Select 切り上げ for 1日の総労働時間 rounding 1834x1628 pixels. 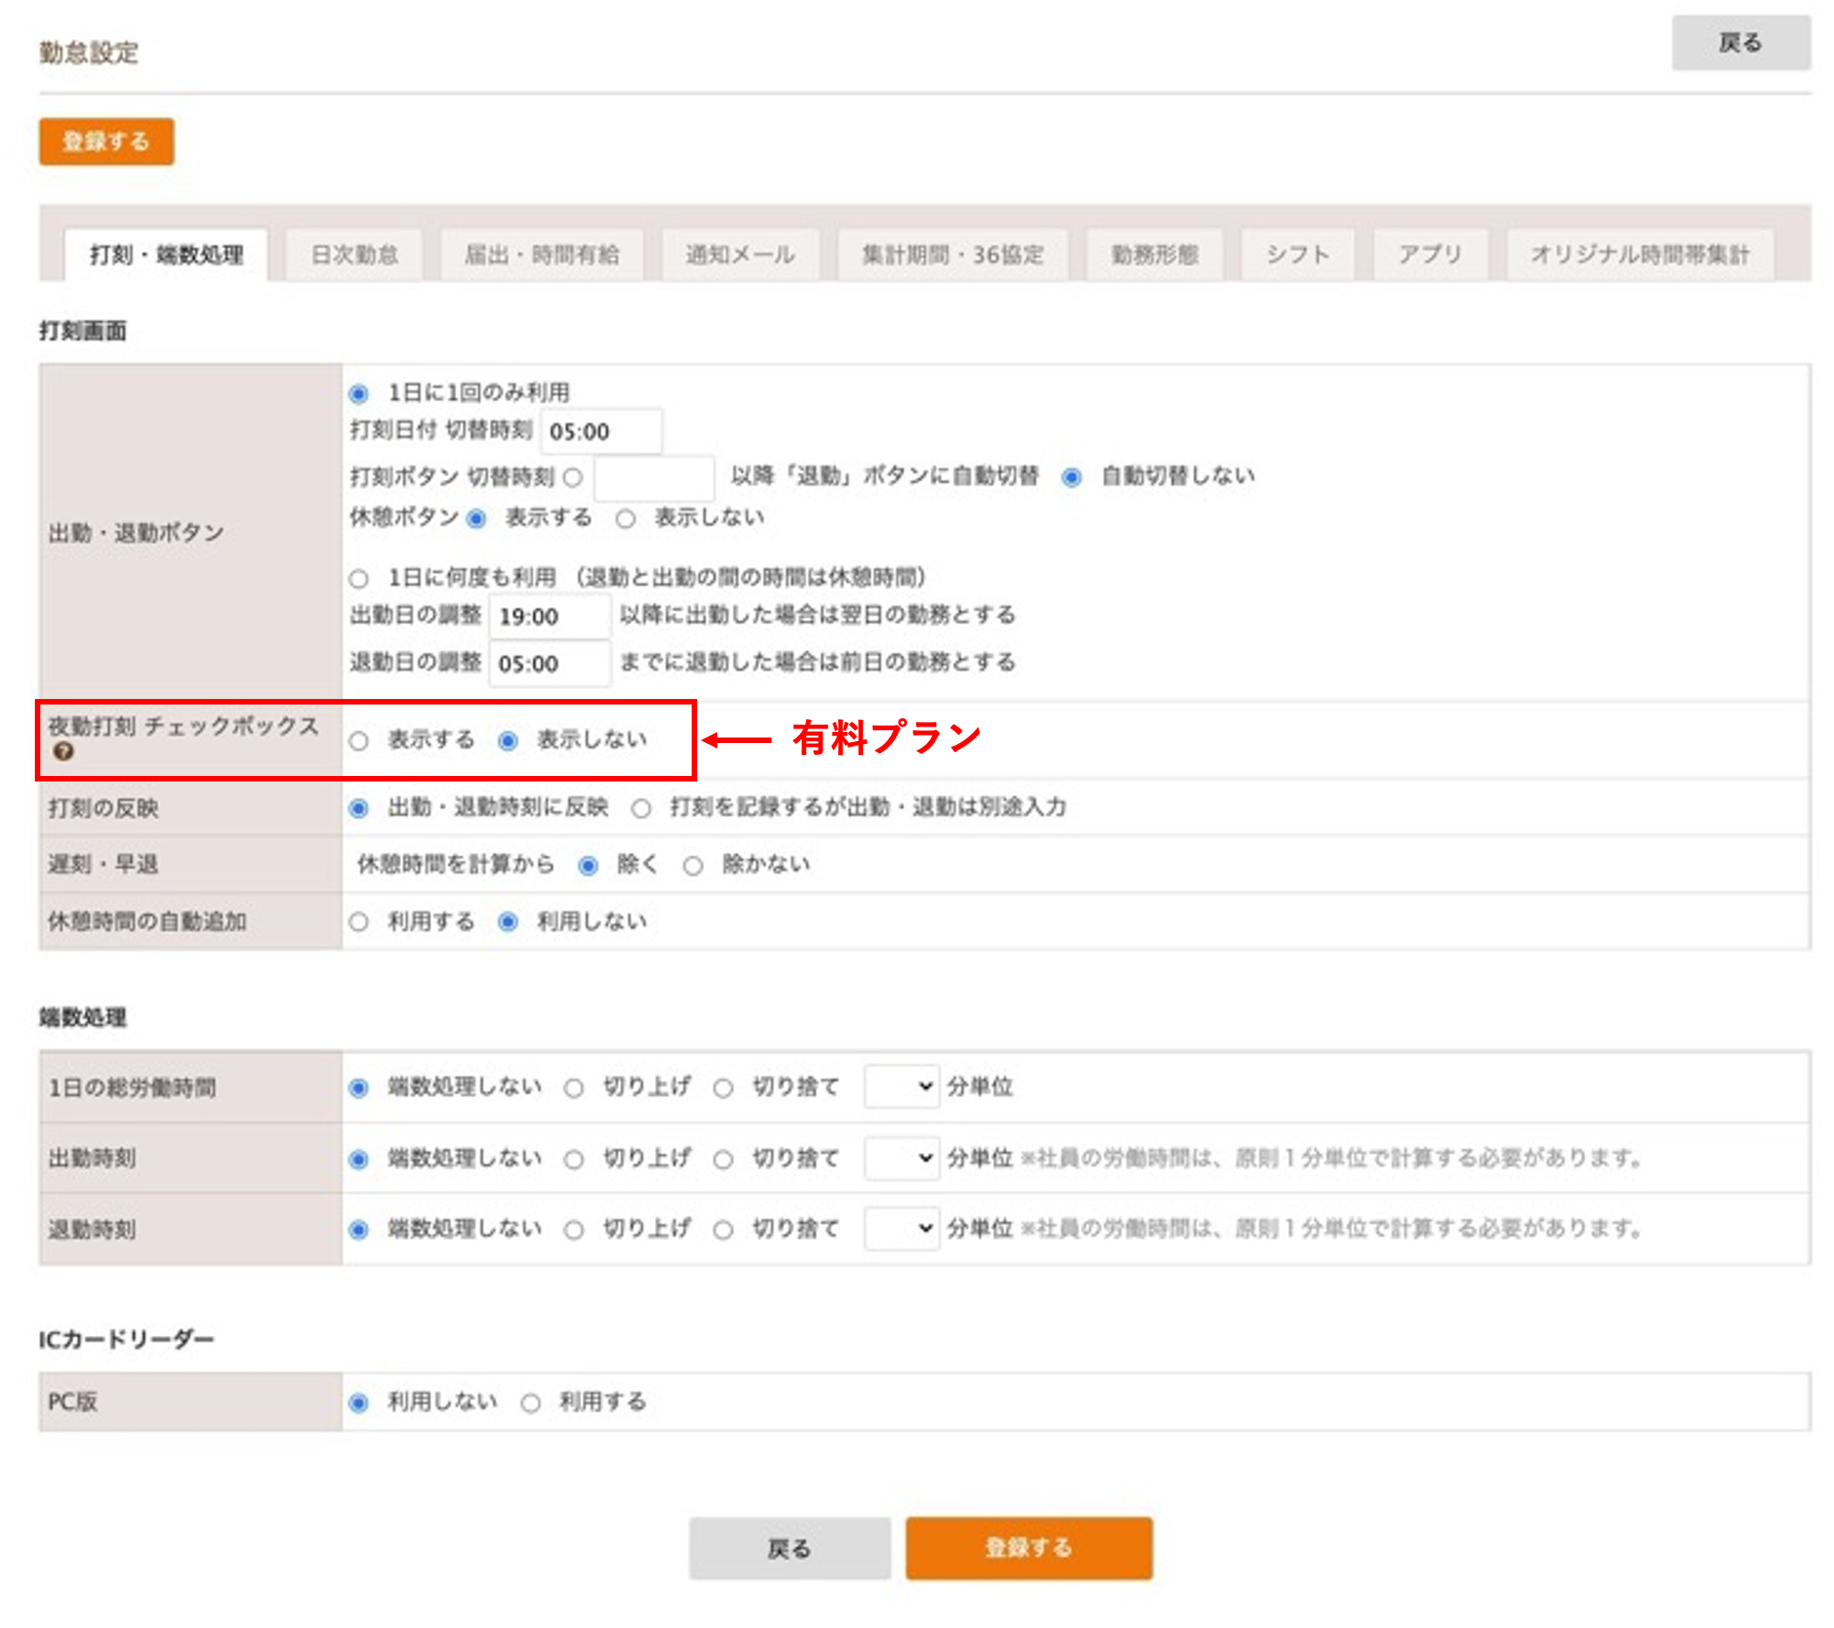pos(575,1087)
